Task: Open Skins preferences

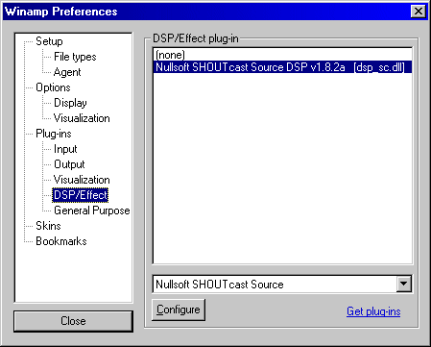Action: (48, 226)
